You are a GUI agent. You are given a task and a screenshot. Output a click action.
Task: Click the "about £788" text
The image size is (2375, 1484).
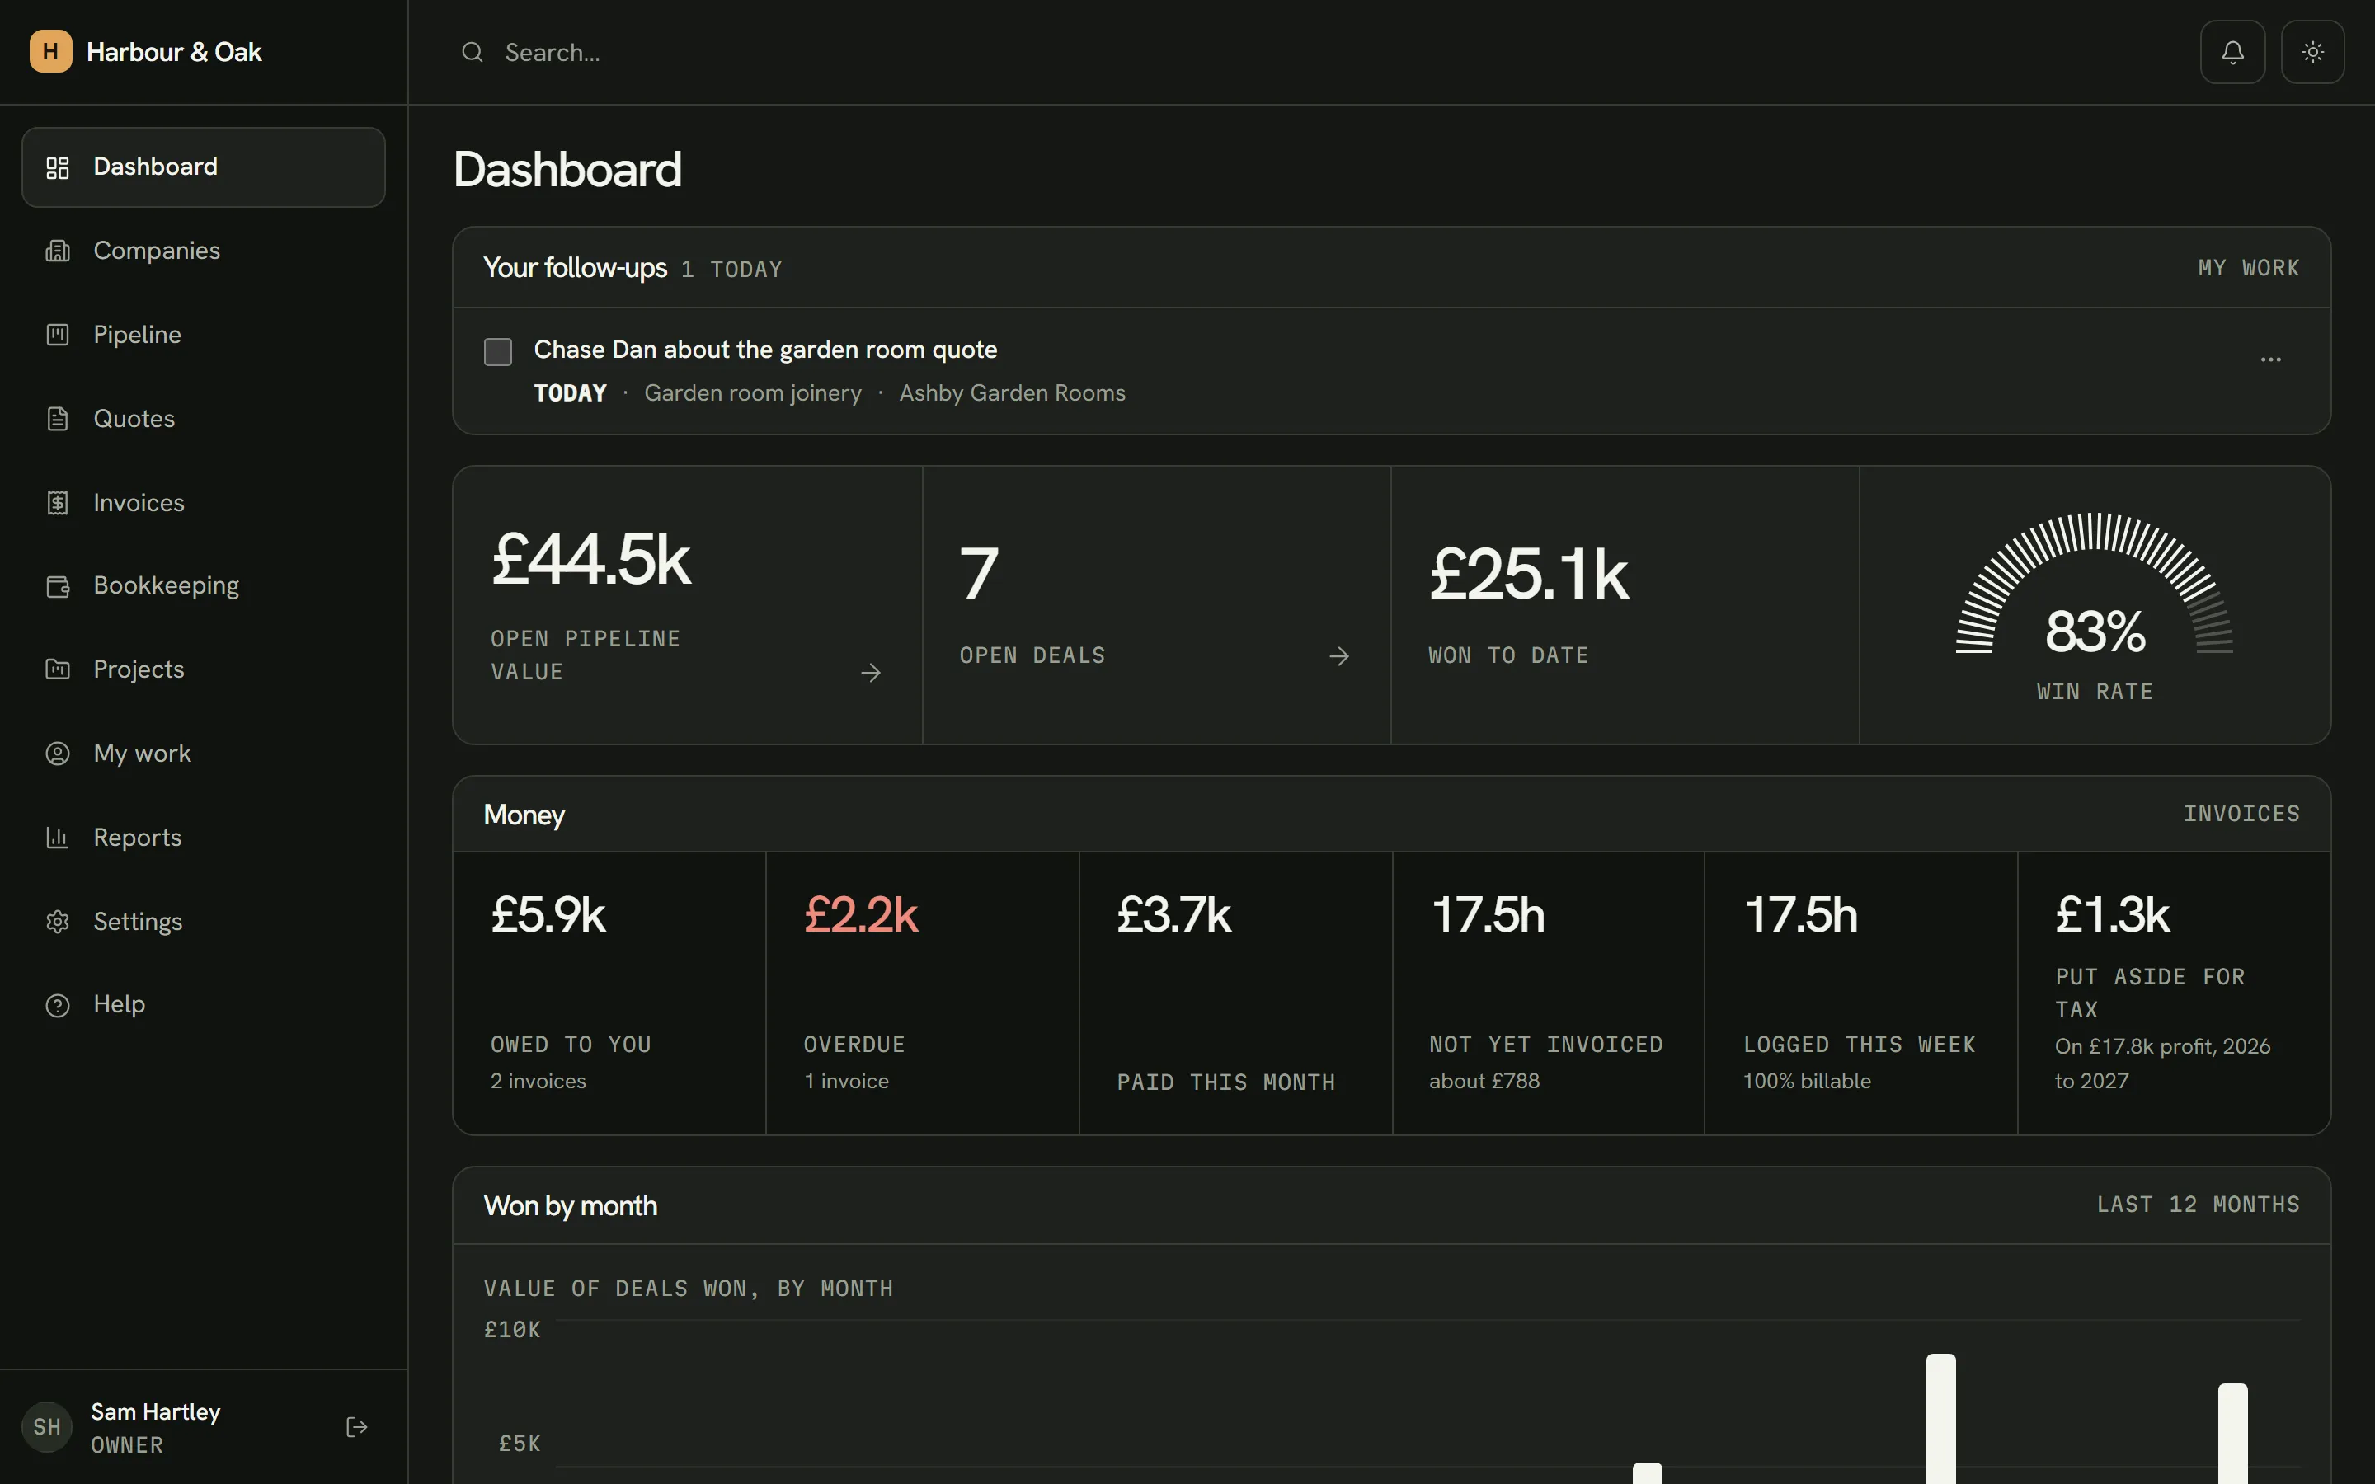1484,1082
